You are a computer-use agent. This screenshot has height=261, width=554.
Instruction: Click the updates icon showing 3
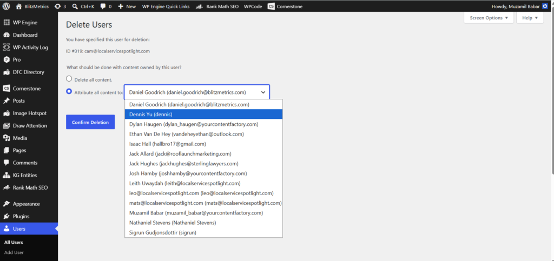[x=57, y=6]
